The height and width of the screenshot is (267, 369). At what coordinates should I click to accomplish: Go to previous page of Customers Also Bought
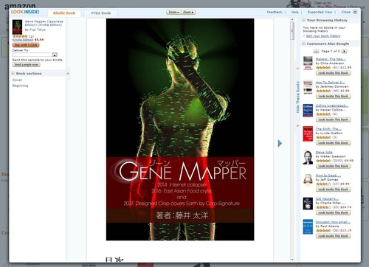[x=316, y=51]
